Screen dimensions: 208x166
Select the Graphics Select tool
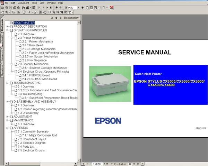point(19,12)
